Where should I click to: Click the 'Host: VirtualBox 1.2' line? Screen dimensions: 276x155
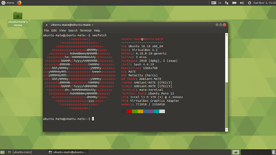139,50
